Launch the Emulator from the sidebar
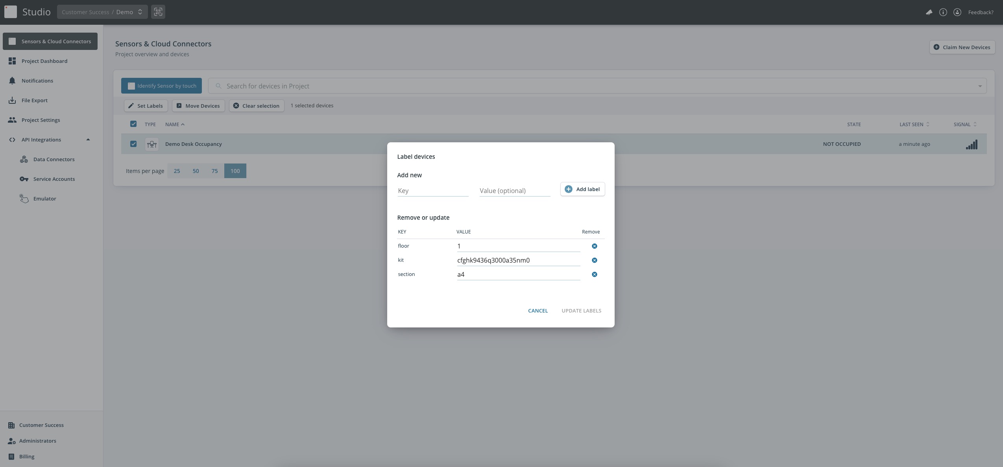 coord(45,199)
